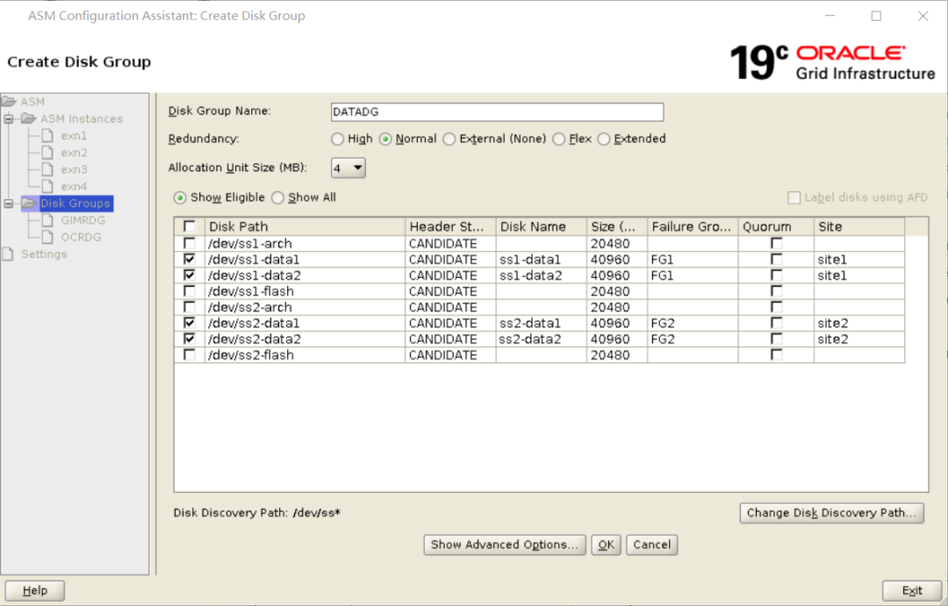Click the Exit button

912,590
